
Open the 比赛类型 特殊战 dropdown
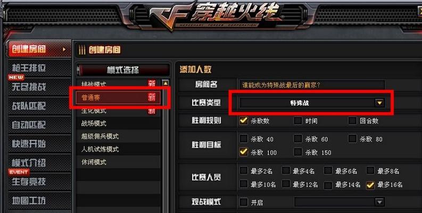(312, 103)
